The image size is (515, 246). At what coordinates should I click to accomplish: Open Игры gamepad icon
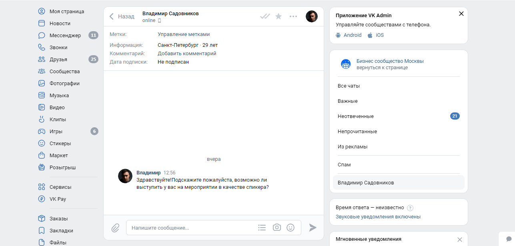[42, 131]
